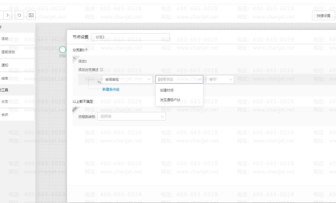
Task: Open the 等于 operator dropdown
Action: click(220, 79)
